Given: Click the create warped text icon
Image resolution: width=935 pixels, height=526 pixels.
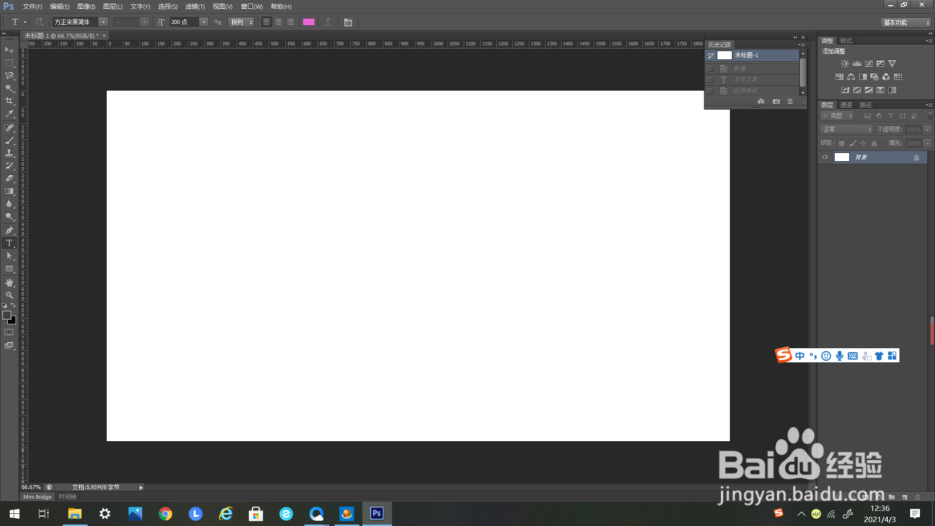Looking at the screenshot, I should click(x=328, y=22).
